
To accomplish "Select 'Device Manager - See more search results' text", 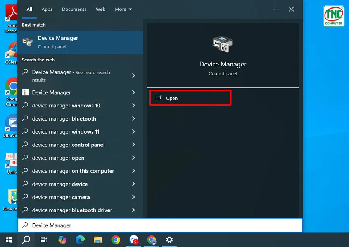I will pyautogui.click(x=71, y=76).
